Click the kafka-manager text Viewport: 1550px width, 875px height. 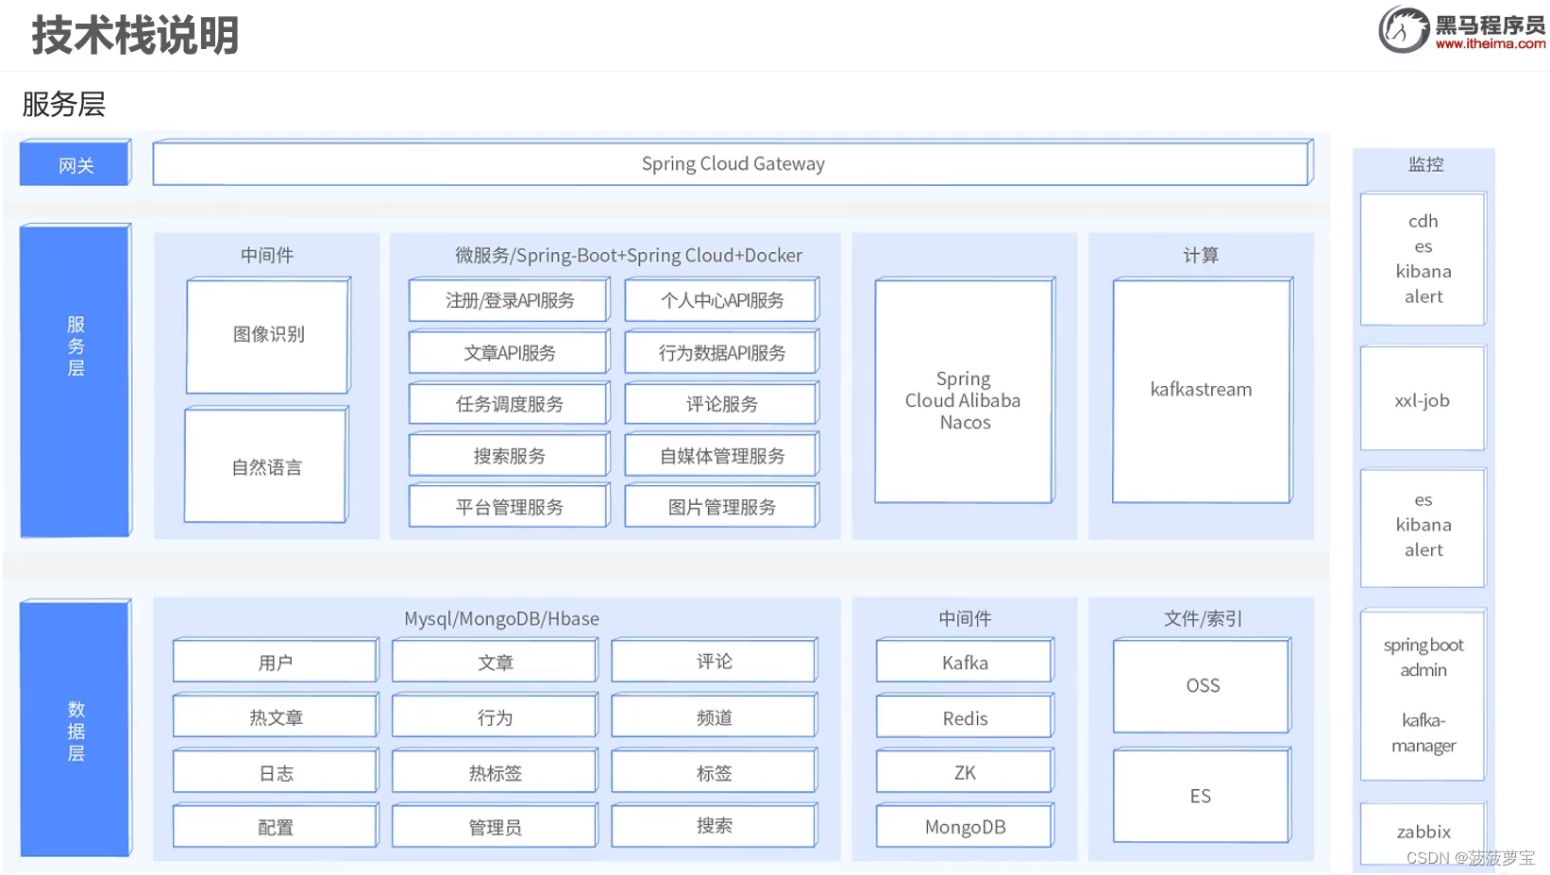(x=1424, y=732)
